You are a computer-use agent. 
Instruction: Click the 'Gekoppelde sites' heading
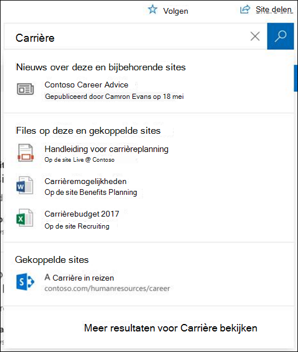tap(52, 260)
